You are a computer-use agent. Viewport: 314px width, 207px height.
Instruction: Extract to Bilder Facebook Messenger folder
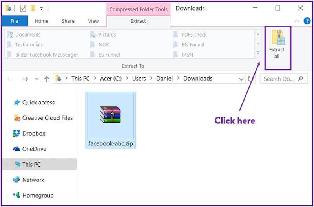[42, 55]
